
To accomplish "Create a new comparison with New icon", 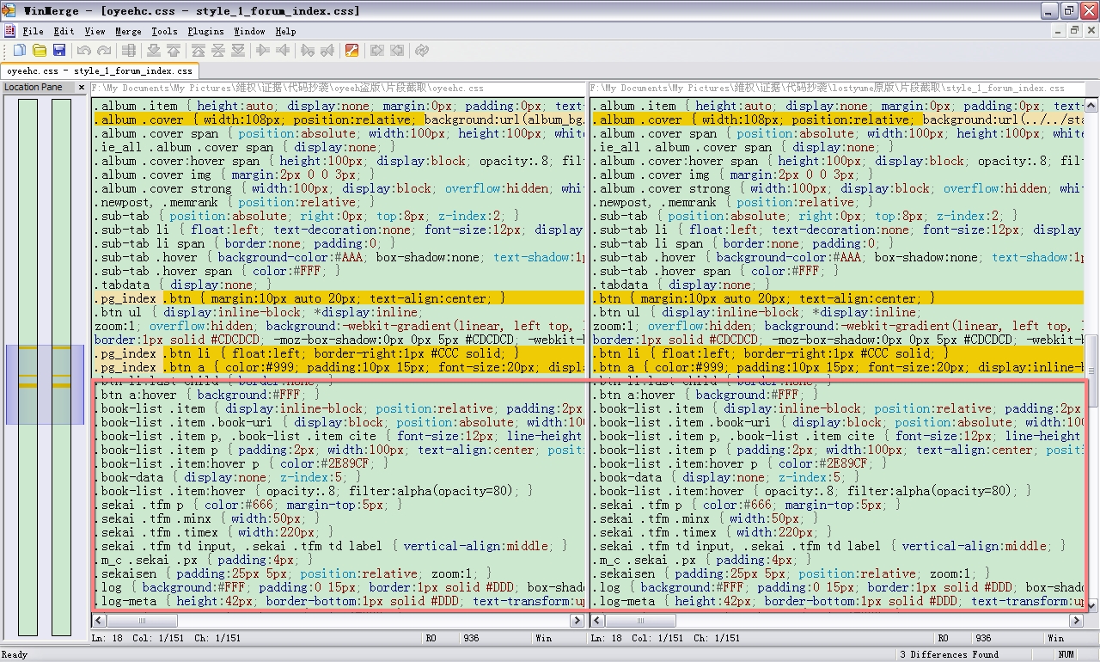I will [18, 51].
